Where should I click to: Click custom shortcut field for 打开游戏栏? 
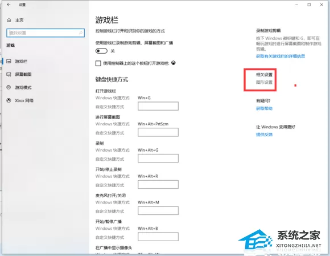[158, 106]
